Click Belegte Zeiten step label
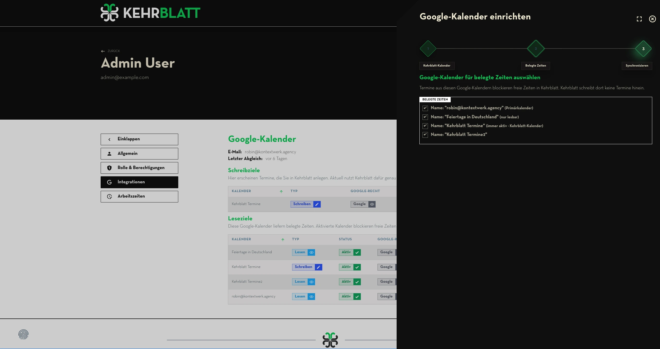 (536, 66)
